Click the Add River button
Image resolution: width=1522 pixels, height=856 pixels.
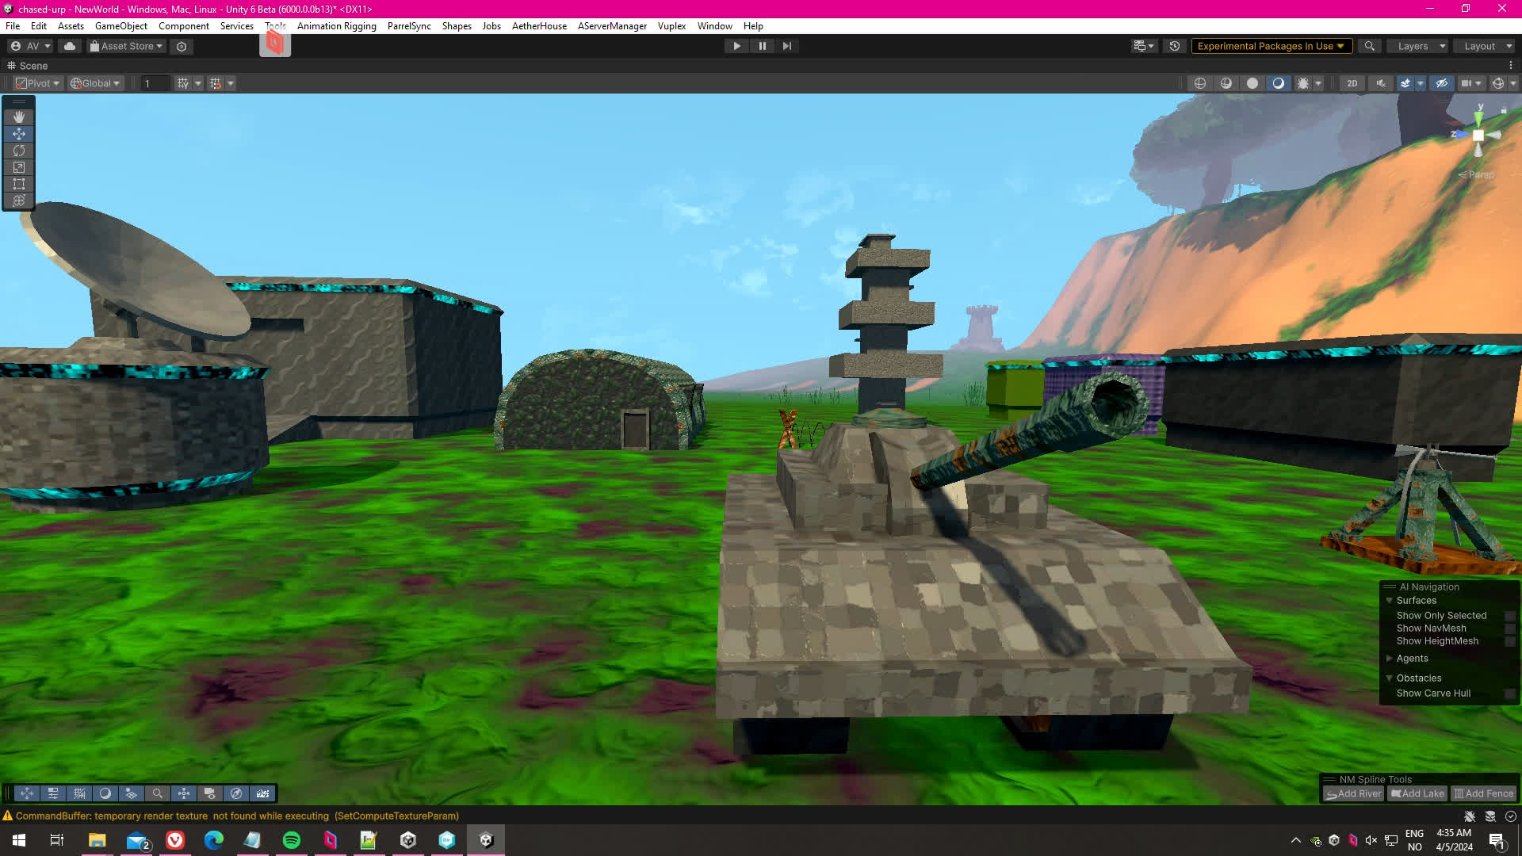pos(1353,793)
